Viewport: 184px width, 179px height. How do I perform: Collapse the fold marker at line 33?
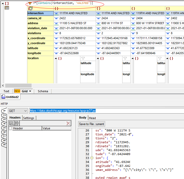pyautogui.click(x=92, y=158)
